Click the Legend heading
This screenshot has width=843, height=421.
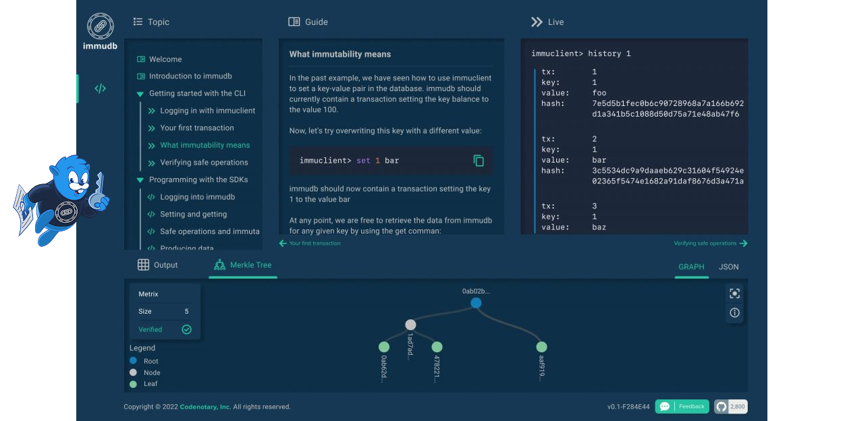(142, 348)
